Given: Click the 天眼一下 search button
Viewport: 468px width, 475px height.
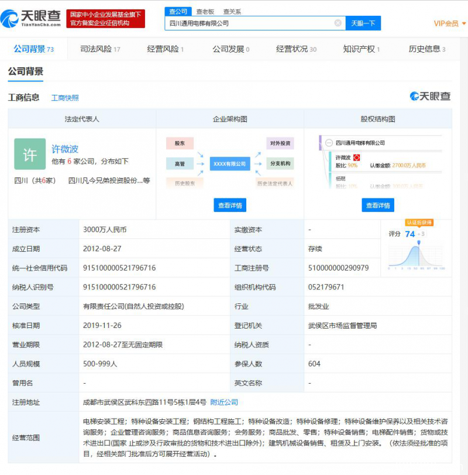Looking at the screenshot, I should (363, 23).
